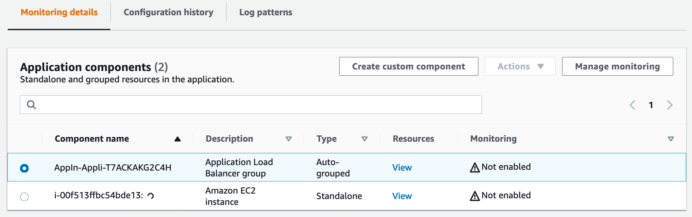Open the Actions dropdown

519,66
